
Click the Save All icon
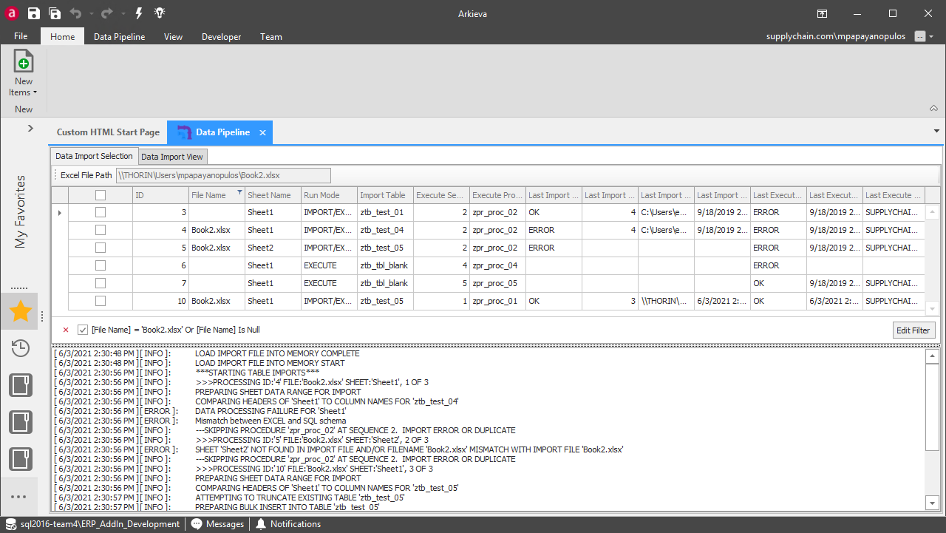click(55, 13)
